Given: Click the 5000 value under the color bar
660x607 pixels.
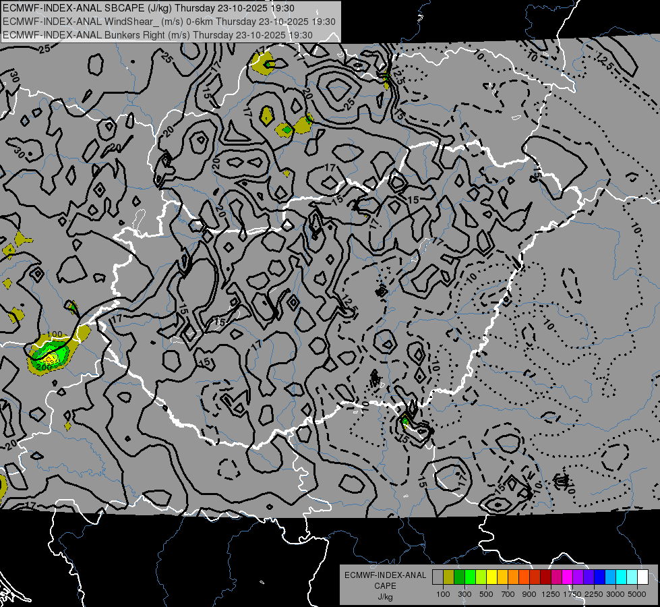Looking at the screenshot, I should coord(637,594).
